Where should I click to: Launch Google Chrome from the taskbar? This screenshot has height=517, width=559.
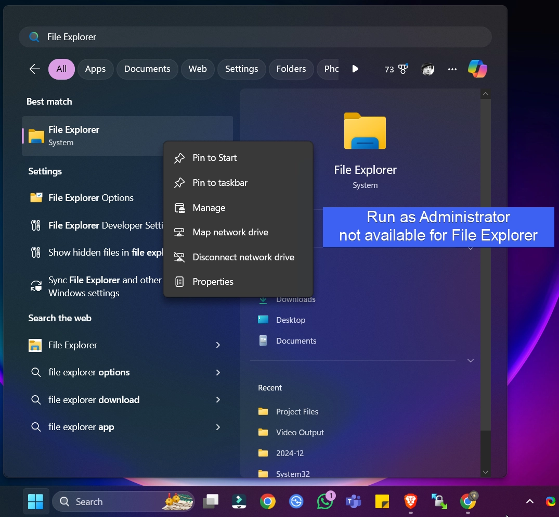267,502
